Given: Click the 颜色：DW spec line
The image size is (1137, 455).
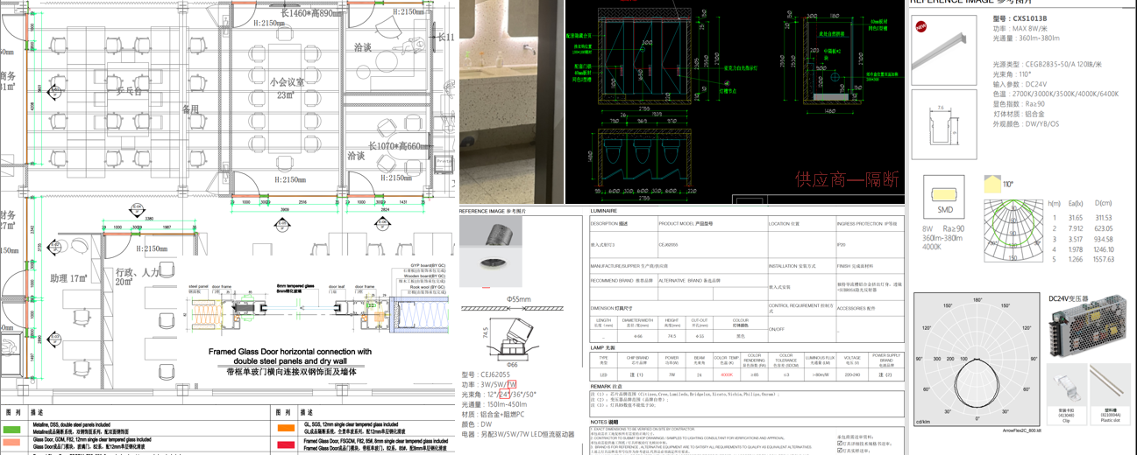Looking at the screenshot, I should 476,423.
